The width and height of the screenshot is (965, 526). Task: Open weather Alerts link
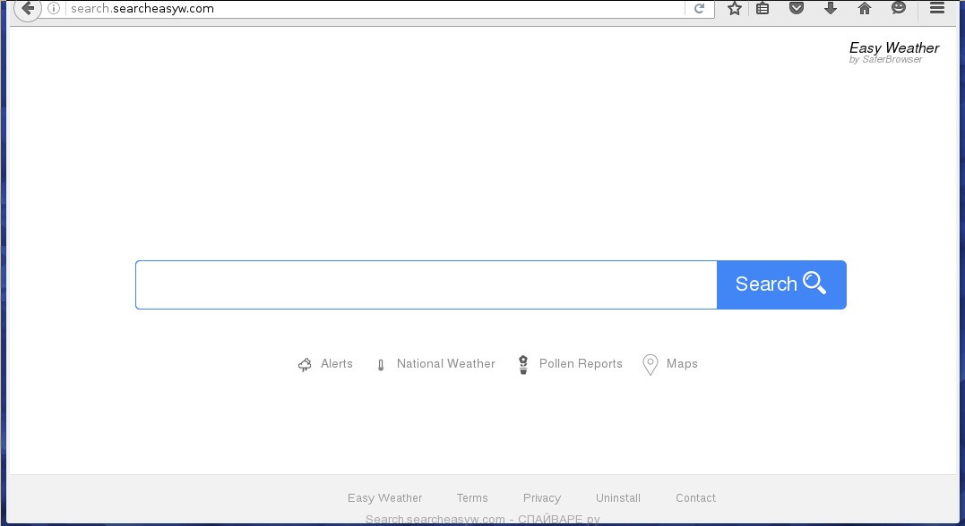(336, 364)
